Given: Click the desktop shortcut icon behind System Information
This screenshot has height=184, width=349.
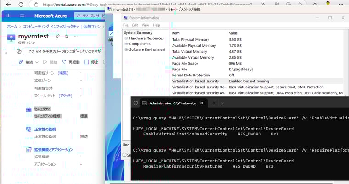Looking at the screenshot, I should 111,33.
